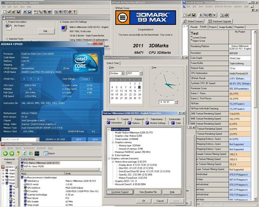Viewport: 259px width, 207px height.
Task: Click OK in Matrox Properties dialog
Action: [x=144, y=201]
